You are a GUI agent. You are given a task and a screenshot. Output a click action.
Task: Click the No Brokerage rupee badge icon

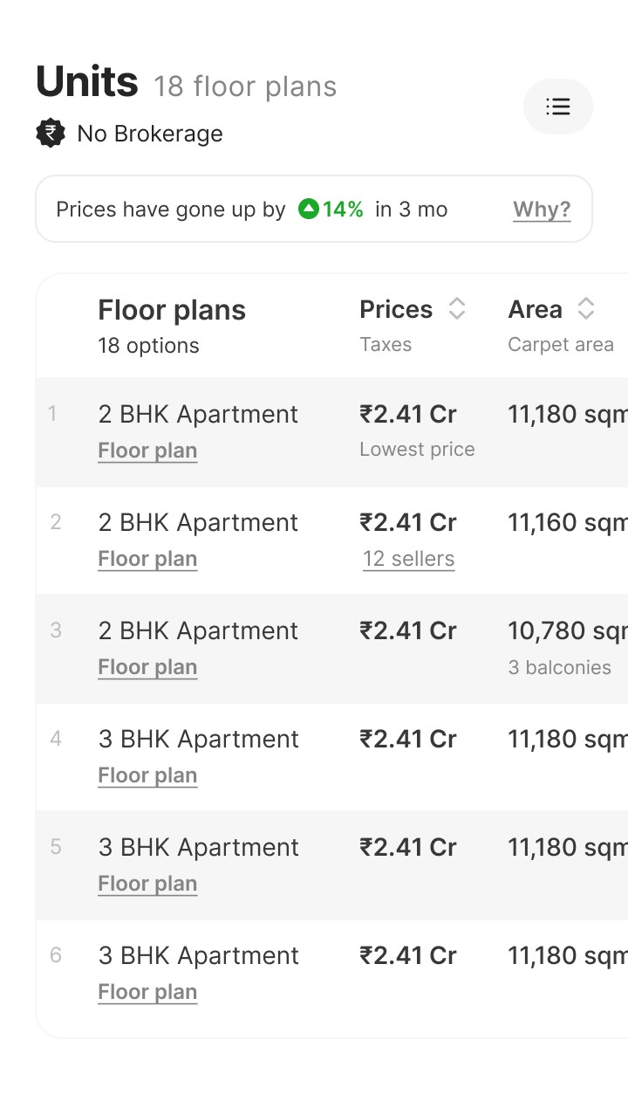pyautogui.click(x=51, y=134)
